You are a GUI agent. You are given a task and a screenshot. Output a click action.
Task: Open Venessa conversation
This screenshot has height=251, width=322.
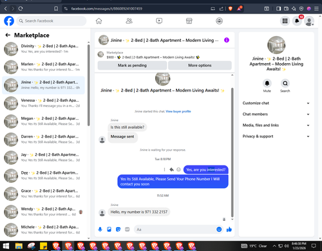tap(44, 103)
